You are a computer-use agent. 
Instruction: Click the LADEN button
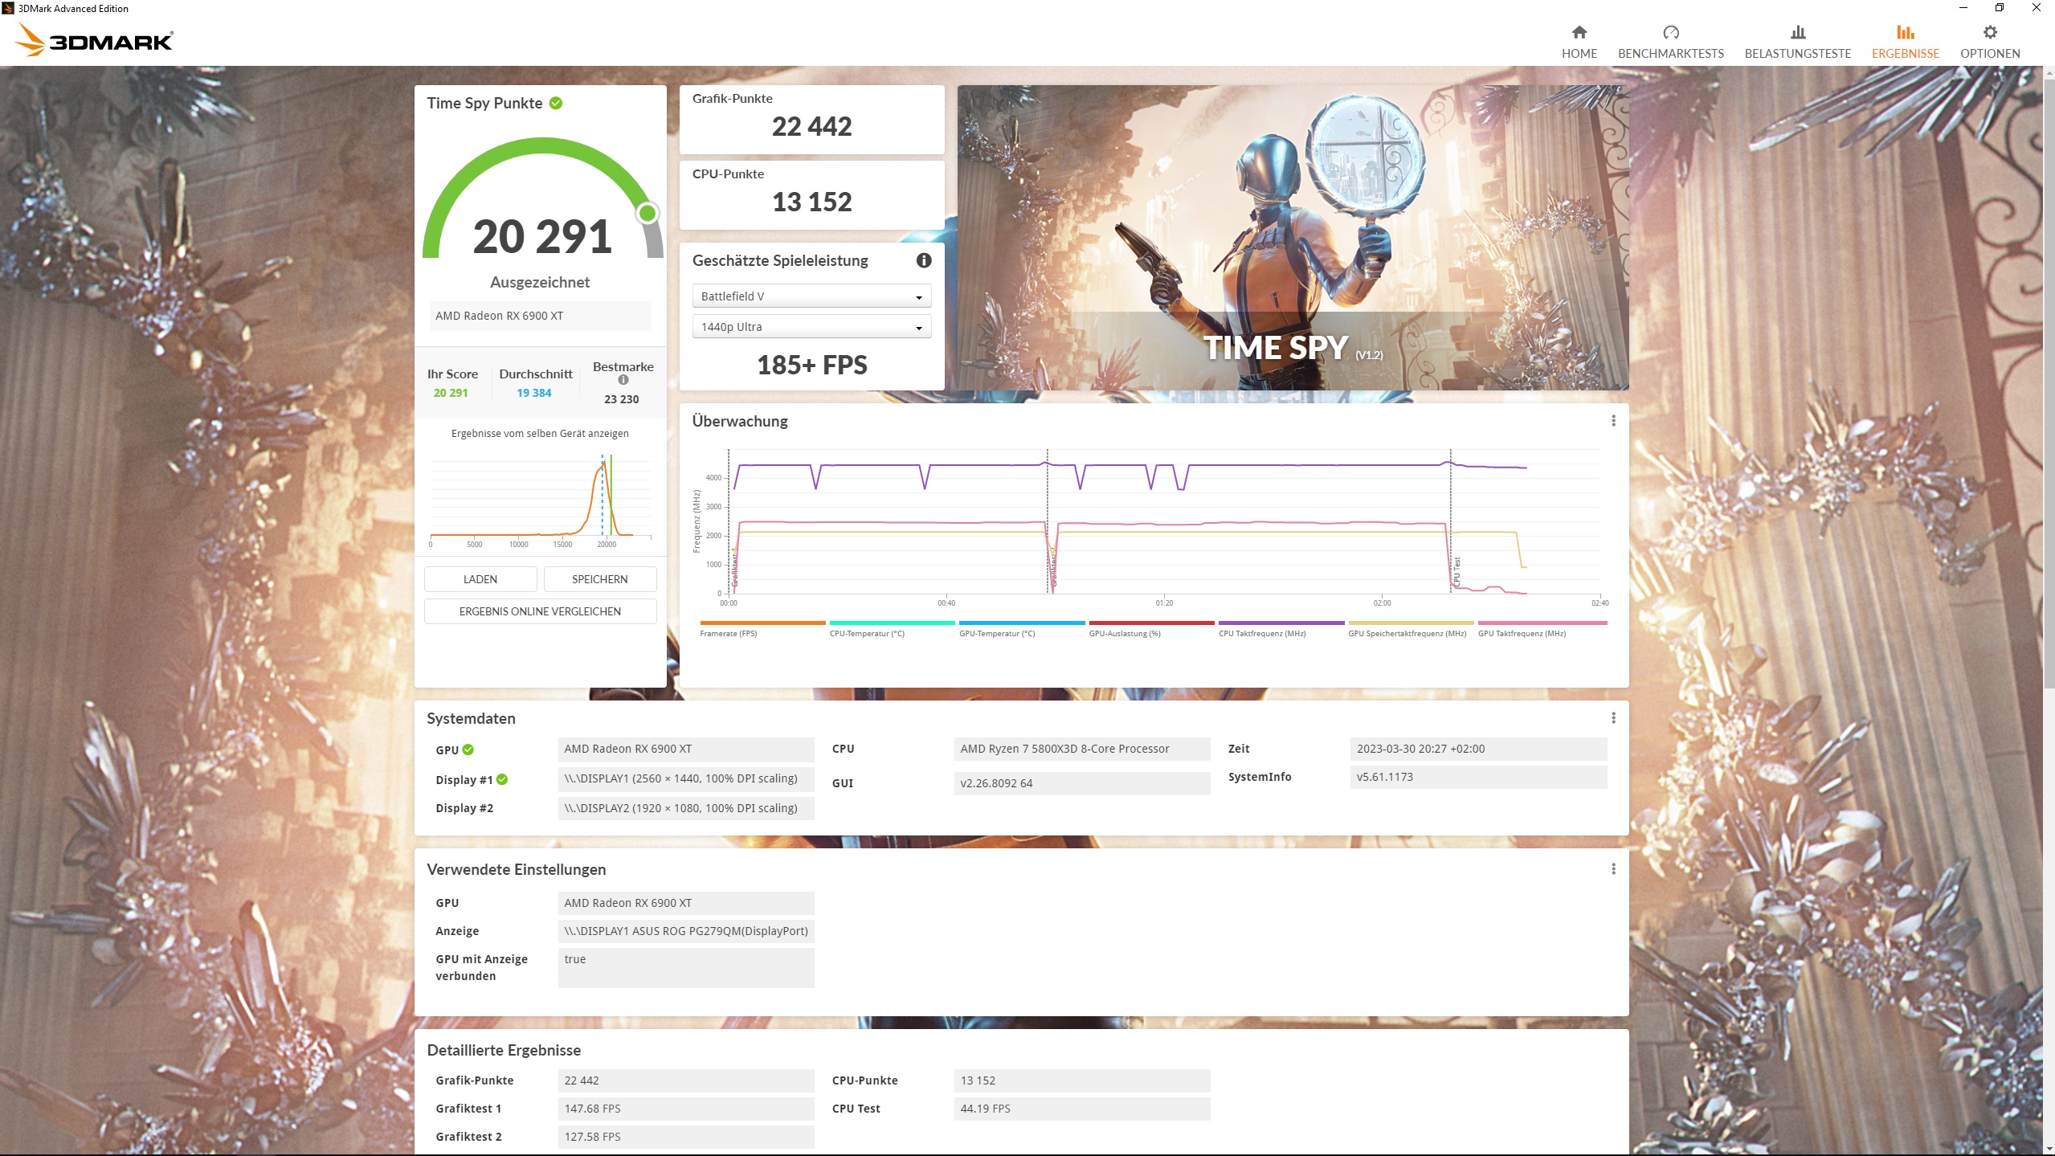point(480,579)
